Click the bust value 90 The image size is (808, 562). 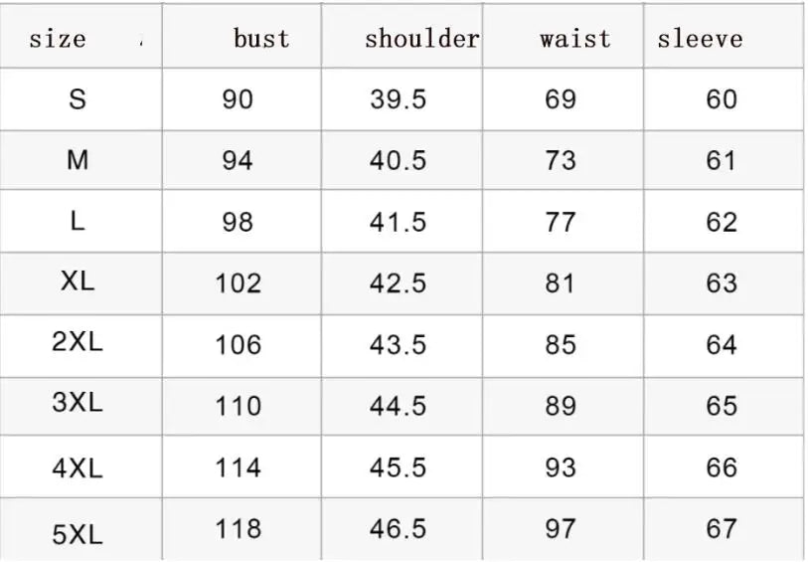(x=239, y=99)
